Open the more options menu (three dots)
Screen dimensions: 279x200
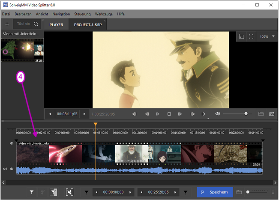point(273,192)
